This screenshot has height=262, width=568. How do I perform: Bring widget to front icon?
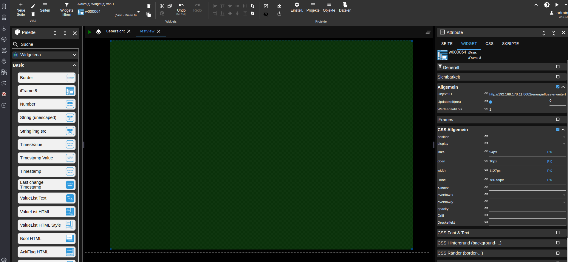[x=253, y=6]
